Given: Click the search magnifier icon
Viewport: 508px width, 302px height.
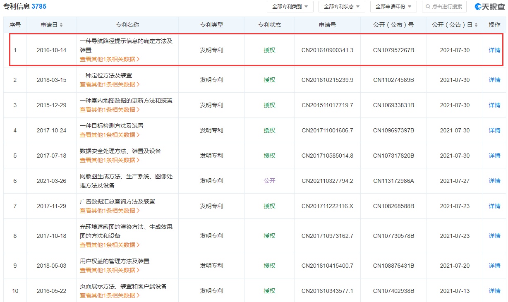Looking at the screenshot, I should pyautogui.click(x=428, y=7).
